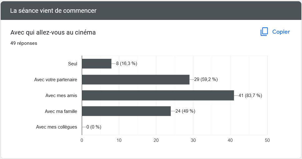The height and width of the screenshot is (159, 302).
Task: Click the '0 (0 %)' value label
Action: click(94, 127)
